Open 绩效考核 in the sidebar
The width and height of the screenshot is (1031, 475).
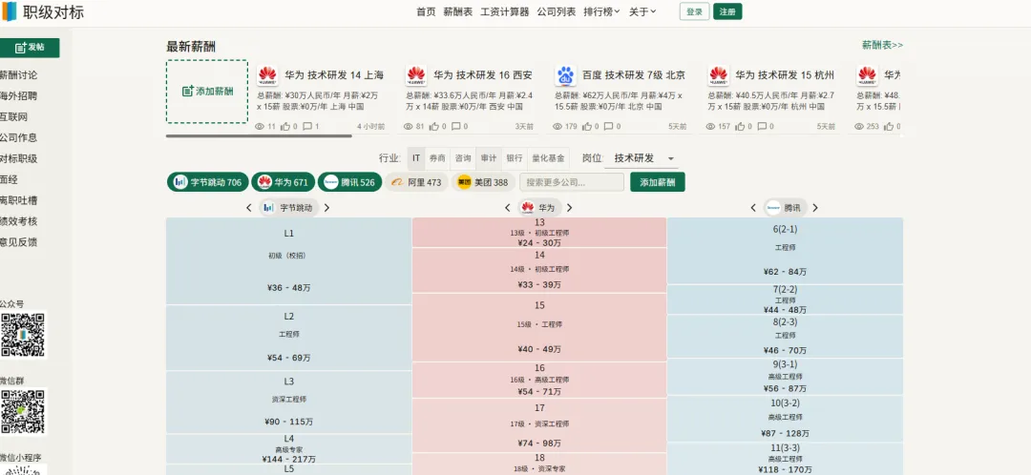coord(18,221)
